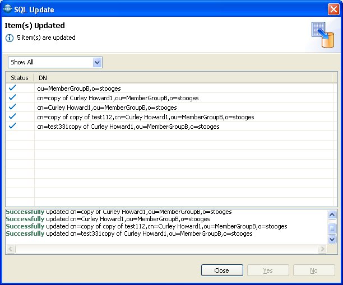343x285 pixels.
Task: Click the log horizontal scrollbar right arrow
Action: (322, 249)
